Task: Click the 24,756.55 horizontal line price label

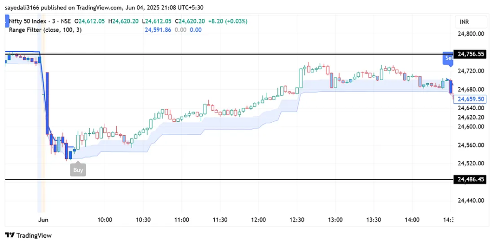Action: pos(471,54)
